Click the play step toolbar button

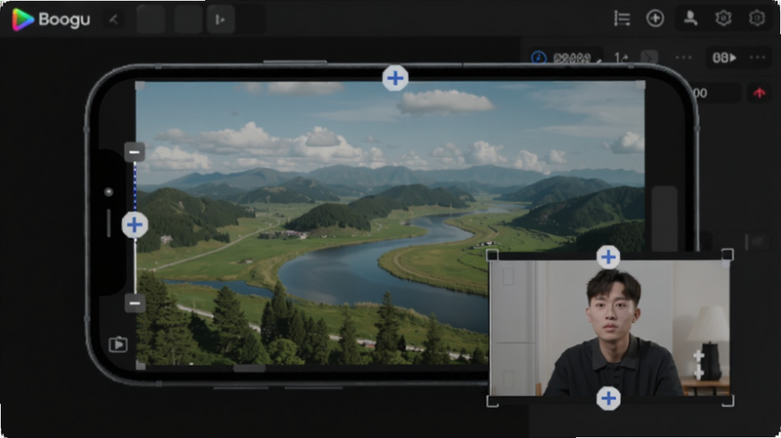click(x=221, y=20)
